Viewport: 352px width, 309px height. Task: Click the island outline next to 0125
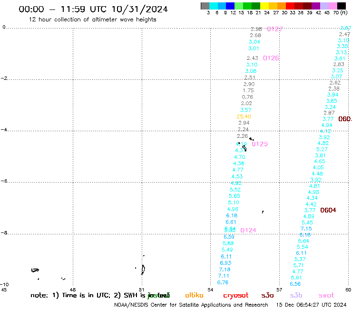244,148
